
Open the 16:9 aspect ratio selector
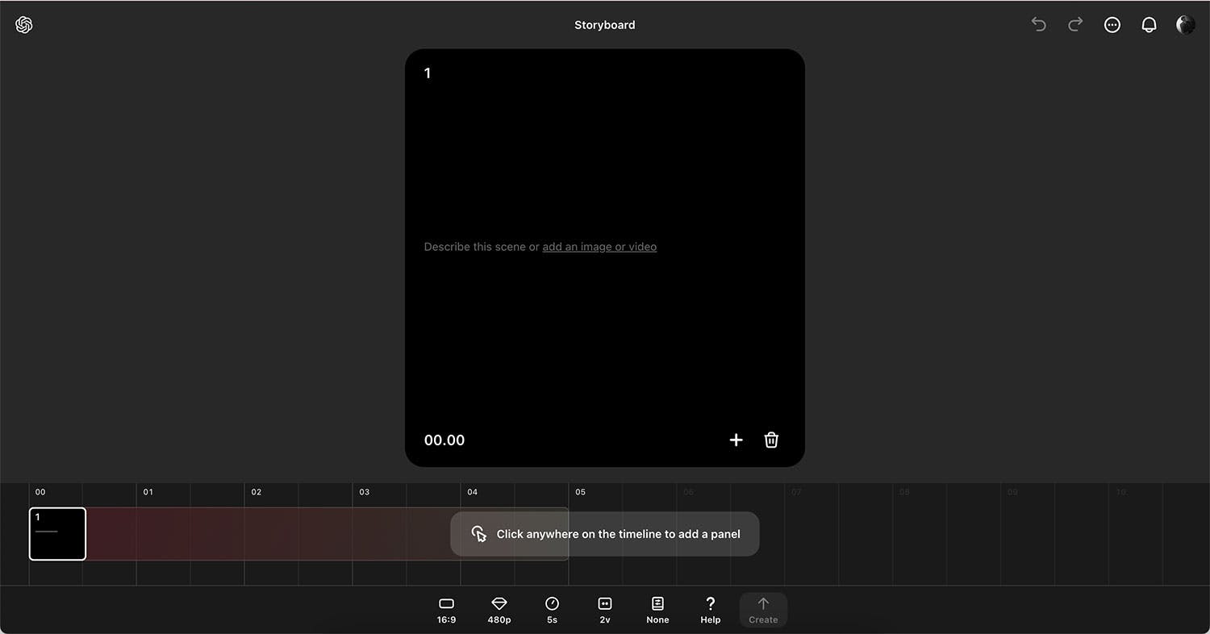coord(446,609)
